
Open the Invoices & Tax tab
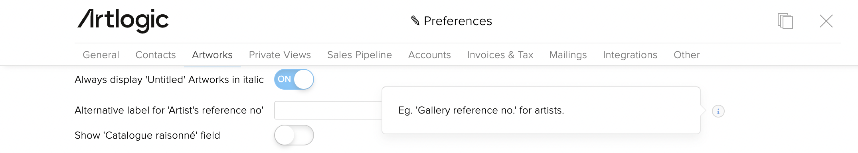coord(500,55)
